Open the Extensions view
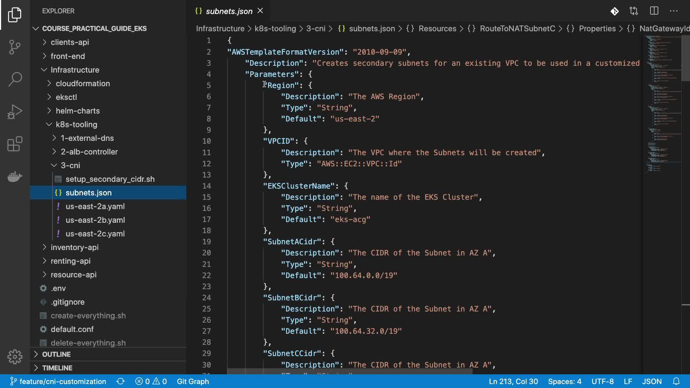The image size is (690, 388). [x=15, y=144]
